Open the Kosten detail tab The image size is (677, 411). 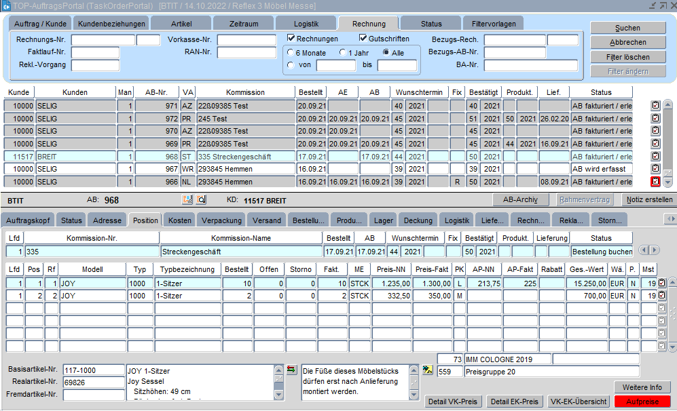[x=180, y=220]
